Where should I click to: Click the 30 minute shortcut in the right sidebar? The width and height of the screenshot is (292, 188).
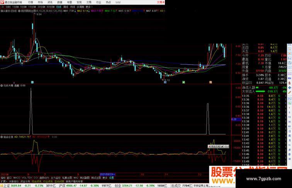[x=289, y=122]
